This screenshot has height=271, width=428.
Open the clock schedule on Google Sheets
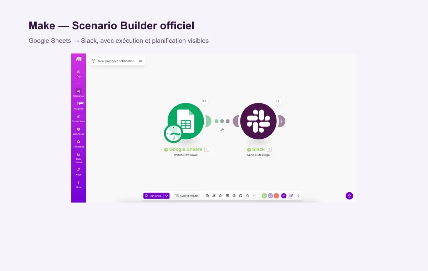point(173,133)
